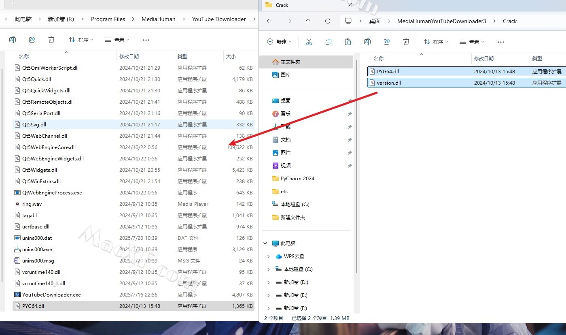This screenshot has width=566, height=335.
Task: Open PyCharm 2024 folder in sidebar
Action: coord(293,179)
